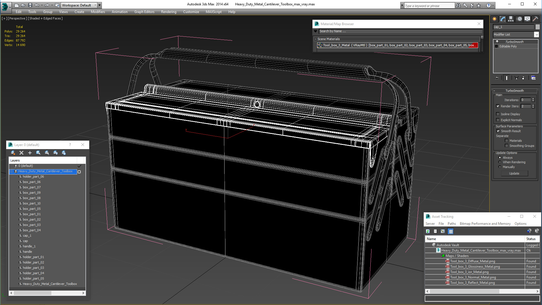Toggle the Explicit Normals checkbox
The image size is (542, 305).
point(498,120)
